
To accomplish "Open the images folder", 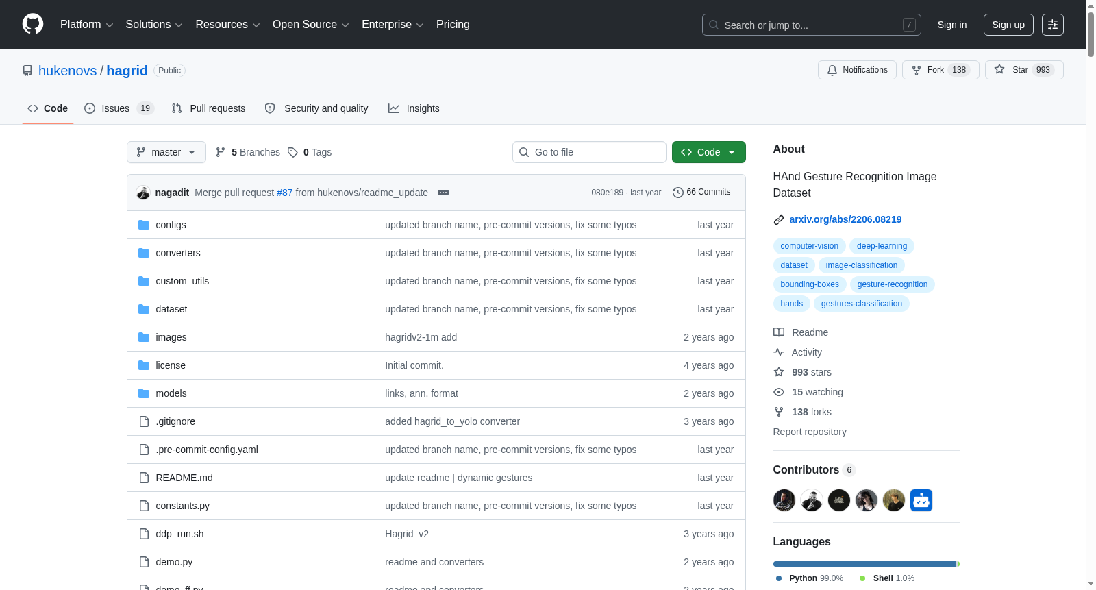I will 171,337.
